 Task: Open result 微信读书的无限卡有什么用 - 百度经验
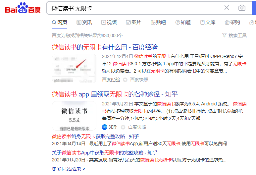pos(105,47)
